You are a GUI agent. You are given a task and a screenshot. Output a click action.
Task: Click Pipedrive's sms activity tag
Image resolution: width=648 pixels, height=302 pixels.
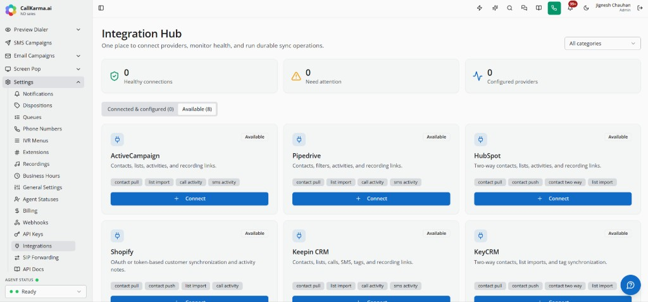(406, 182)
